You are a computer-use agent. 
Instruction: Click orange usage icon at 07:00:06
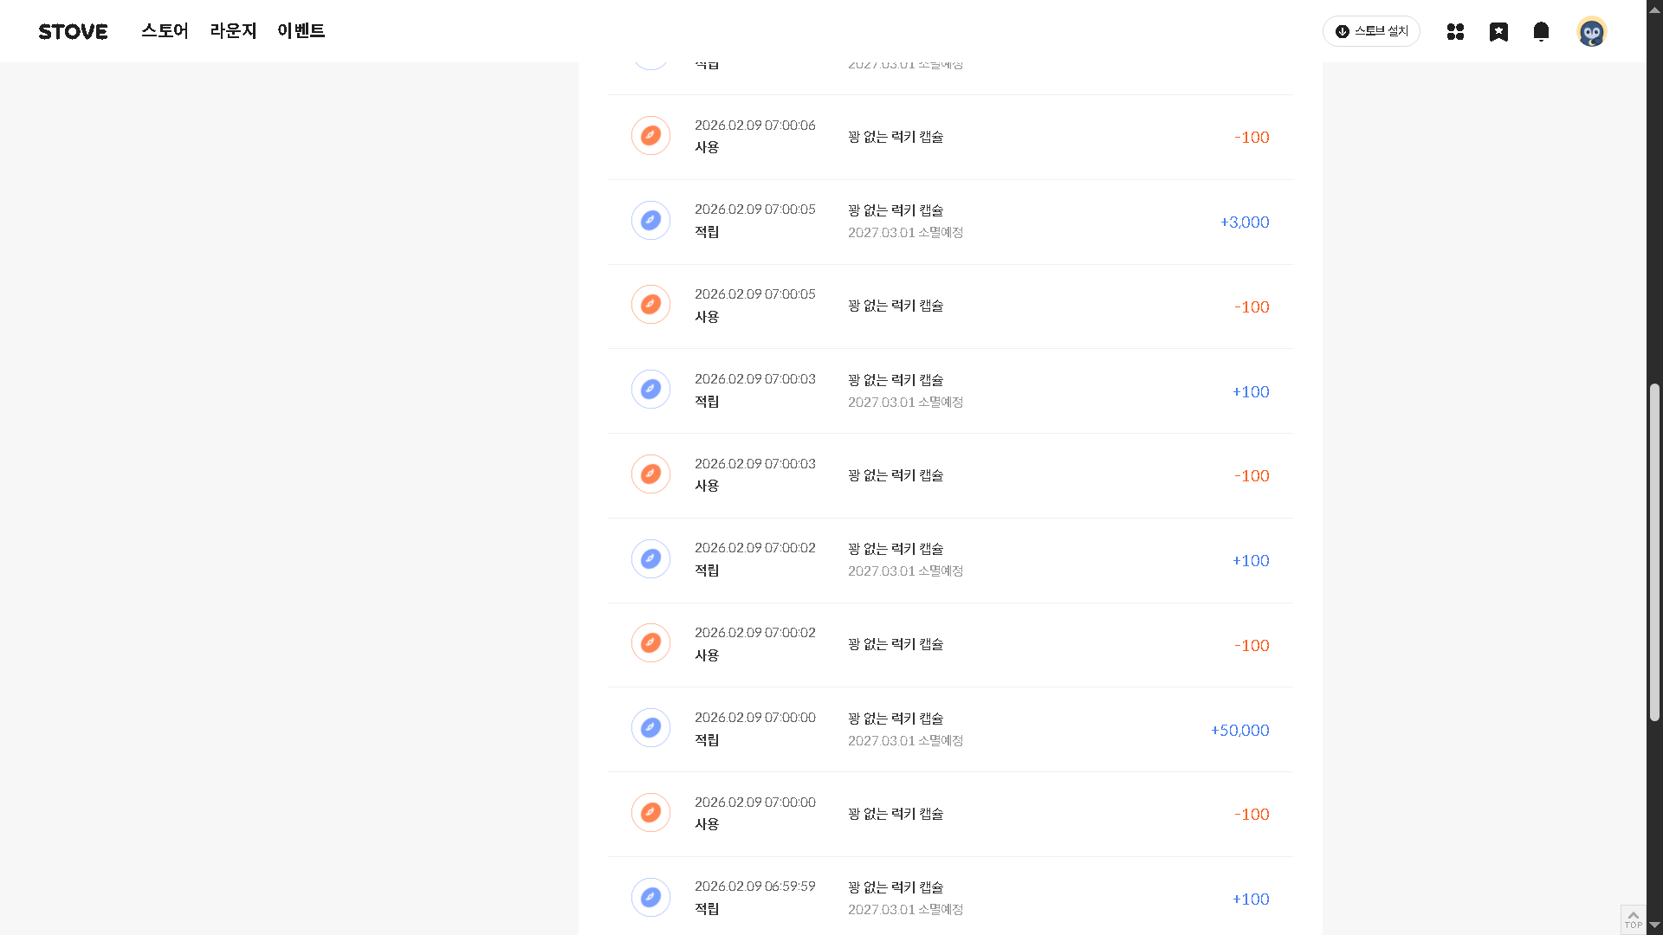650,136
